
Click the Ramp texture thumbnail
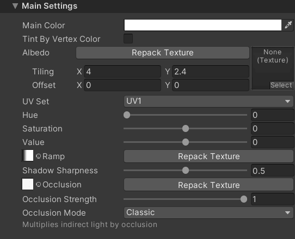pos(28,155)
